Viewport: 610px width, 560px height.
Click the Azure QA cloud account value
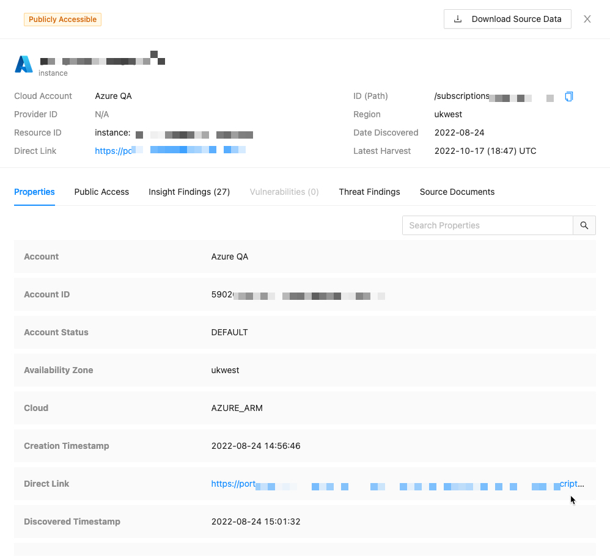tap(113, 96)
